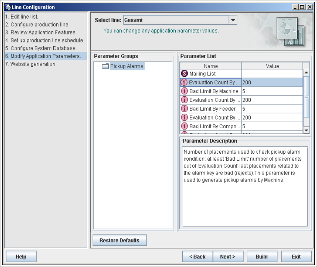Click the Bad Limit By Feeder value 5

(272, 109)
